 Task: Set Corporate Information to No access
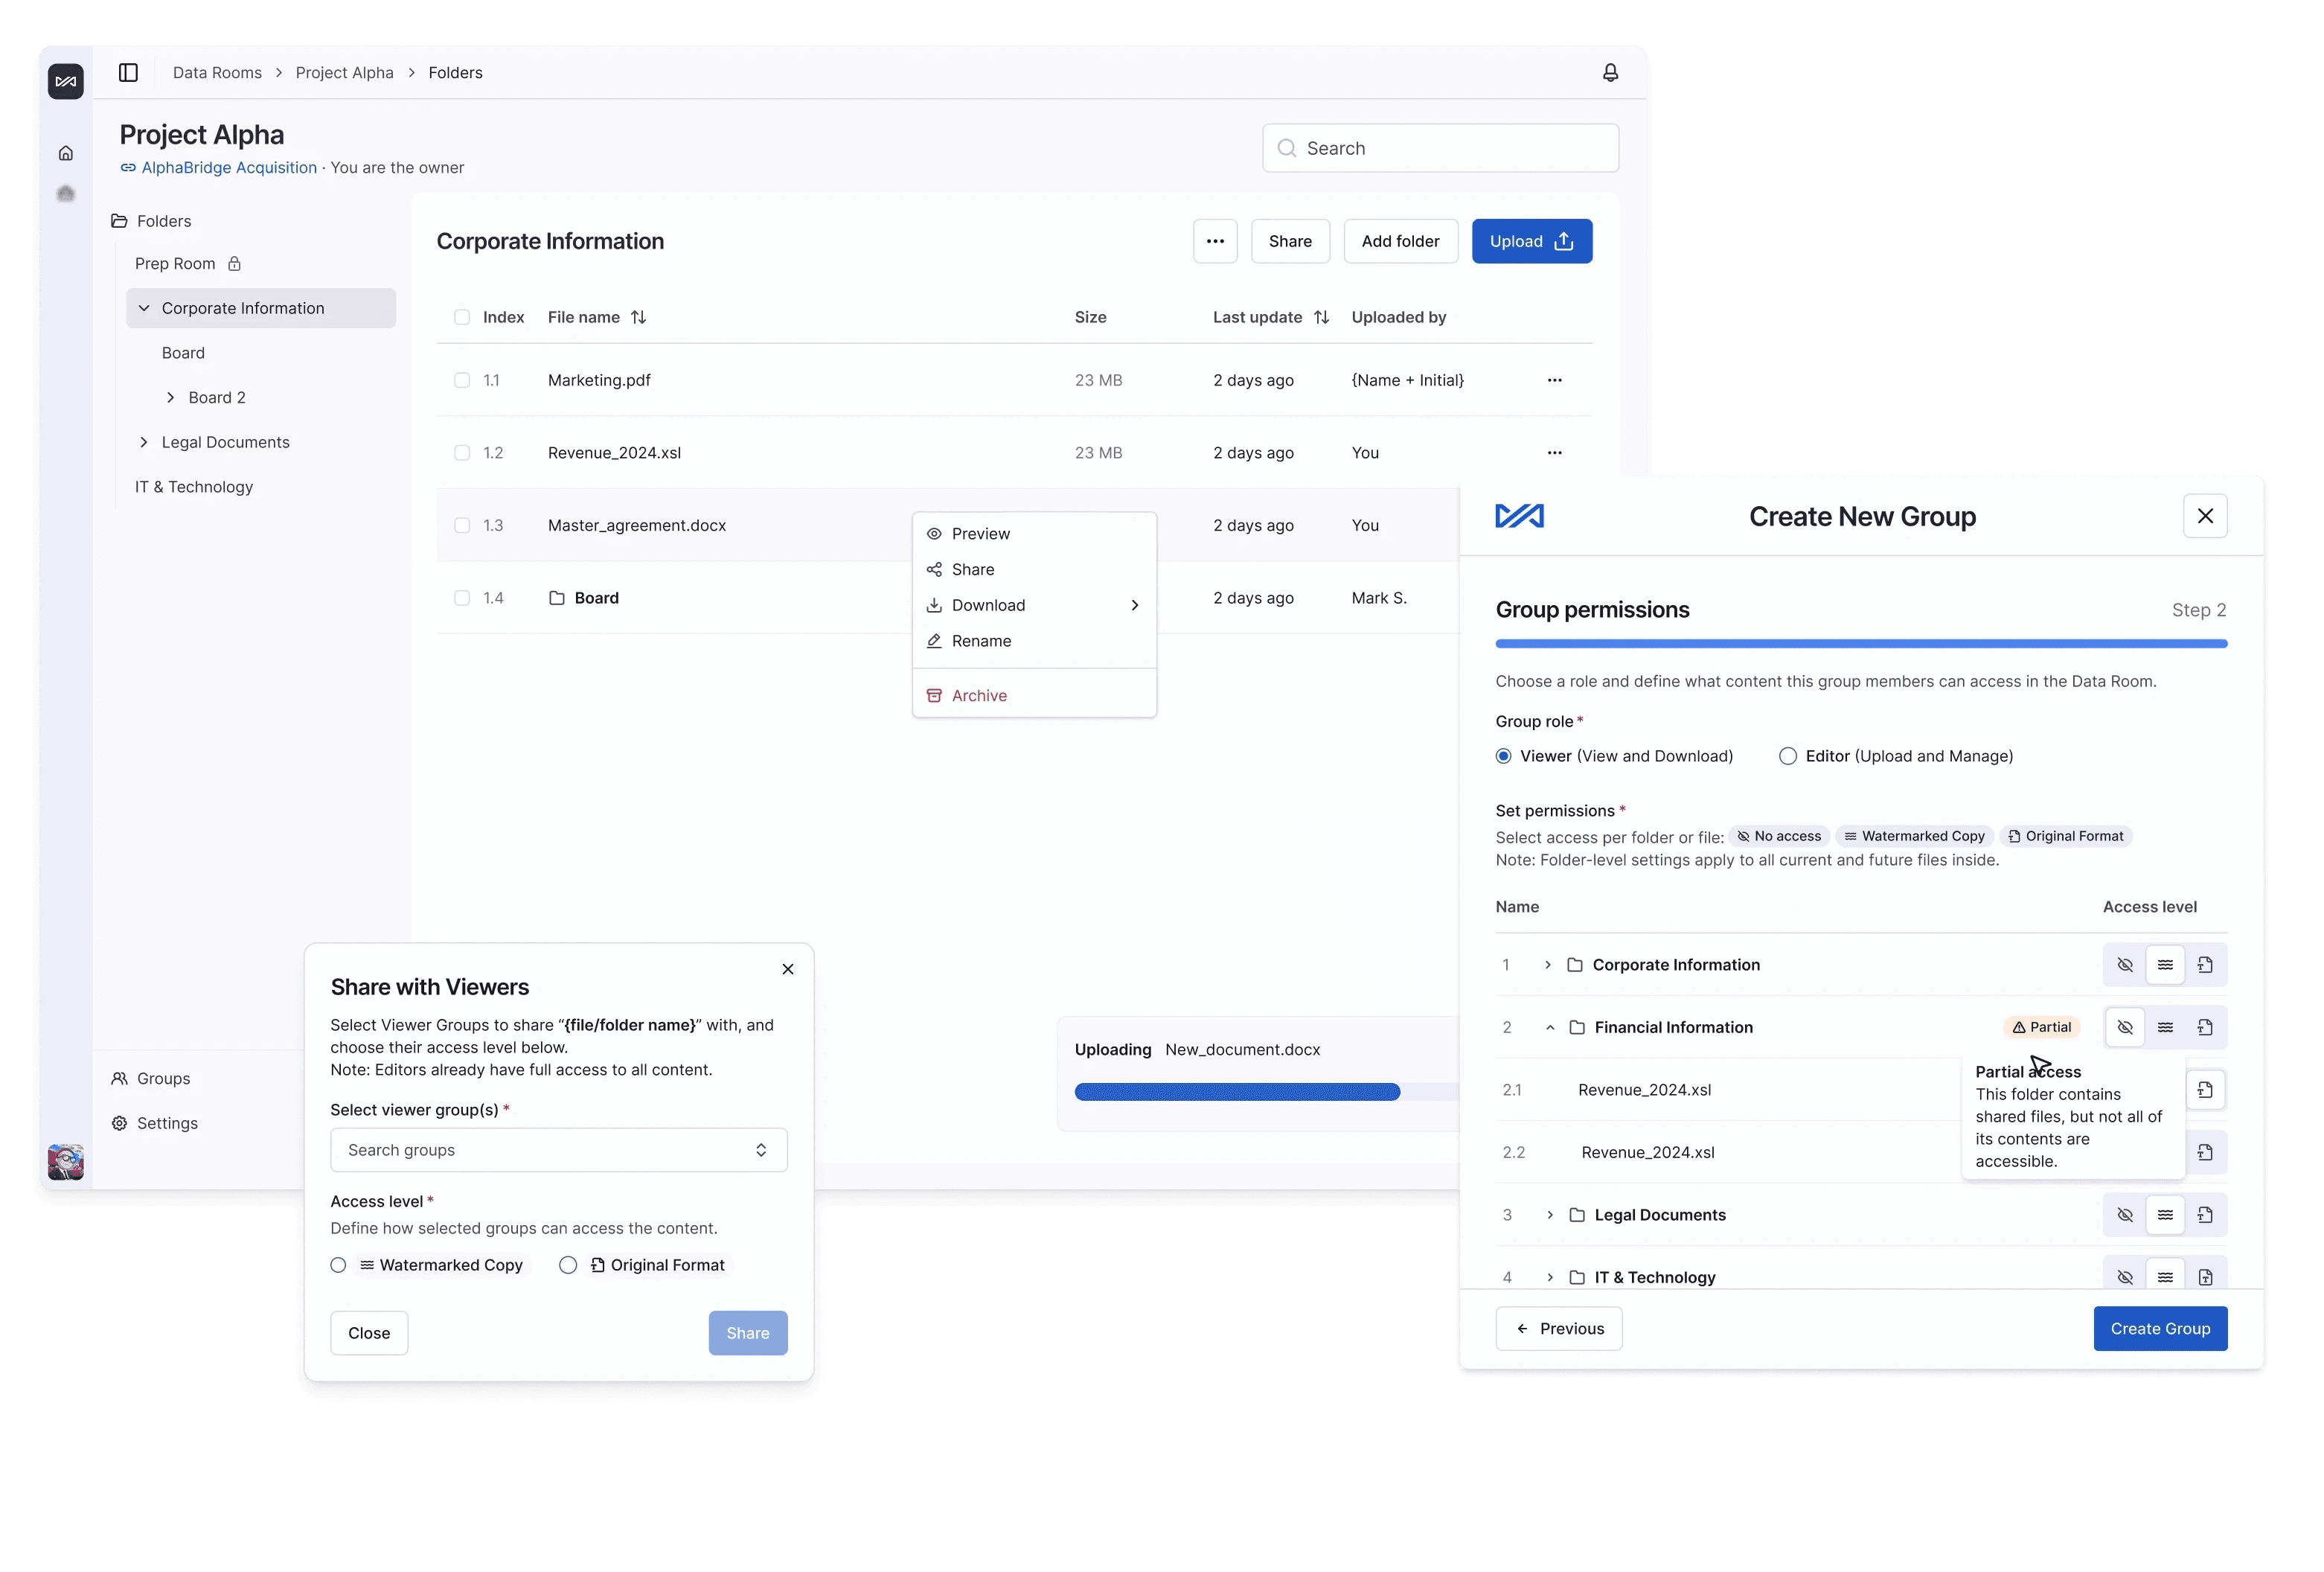coord(2125,965)
